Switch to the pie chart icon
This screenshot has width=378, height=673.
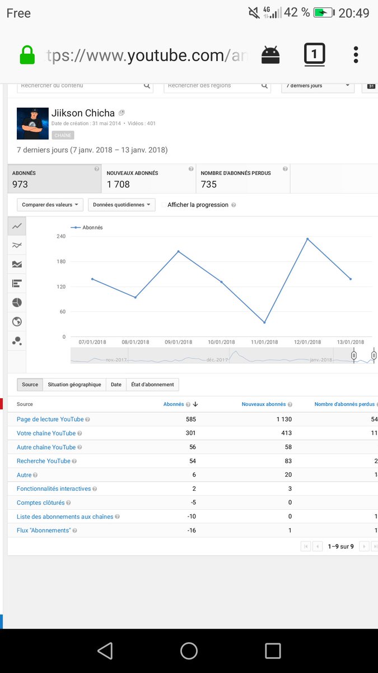tap(17, 303)
